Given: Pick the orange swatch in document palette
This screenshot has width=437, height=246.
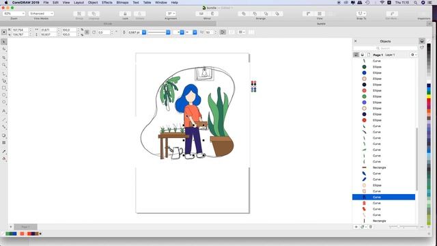Looking at the screenshot, I should click(x=22, y=234).
